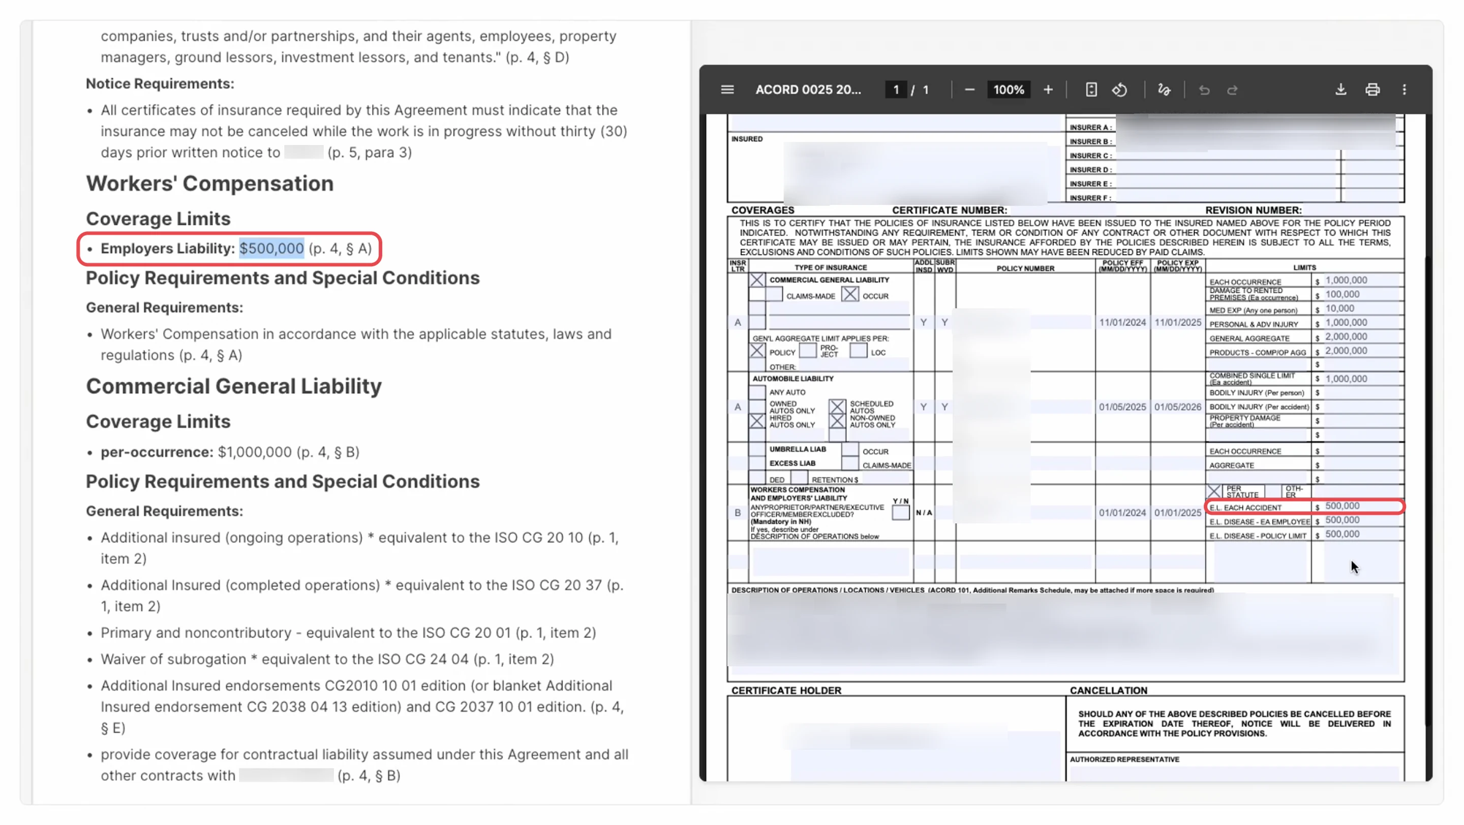The image size is (1464, 825).
Task: Toggle the CLAIMS-MADE checkbox under general liability
Action: tap(774, 295)
